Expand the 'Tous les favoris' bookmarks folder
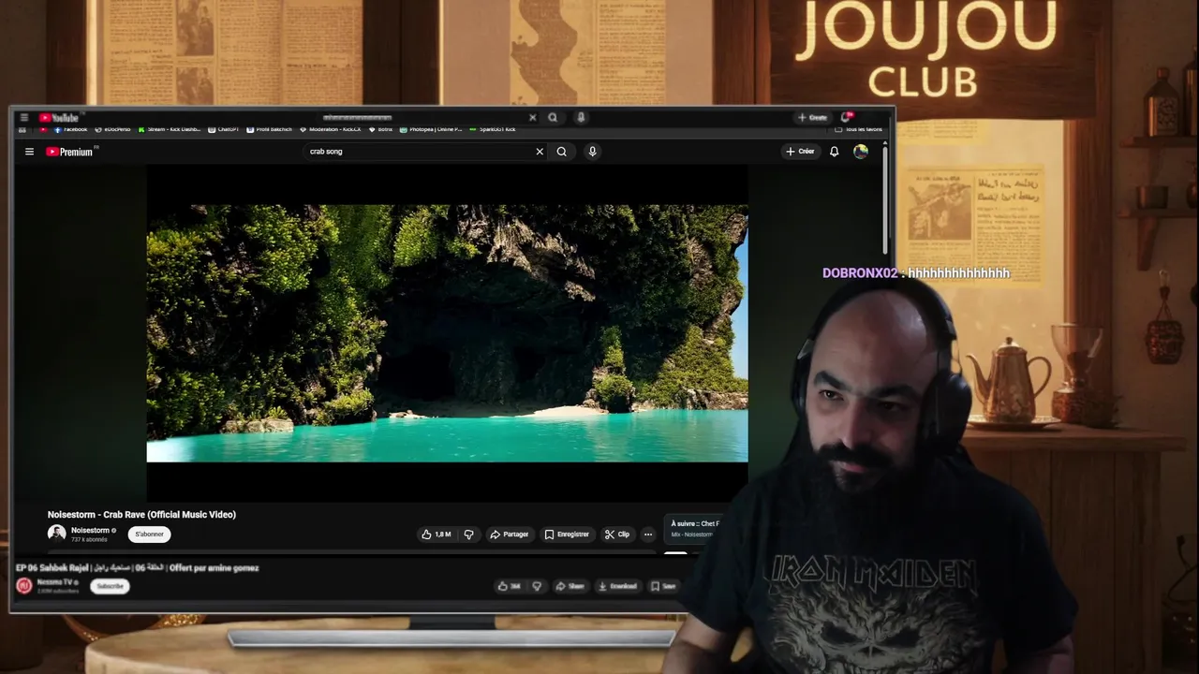This screenshot has height=674, width=1199. click(x=859, y=129)
